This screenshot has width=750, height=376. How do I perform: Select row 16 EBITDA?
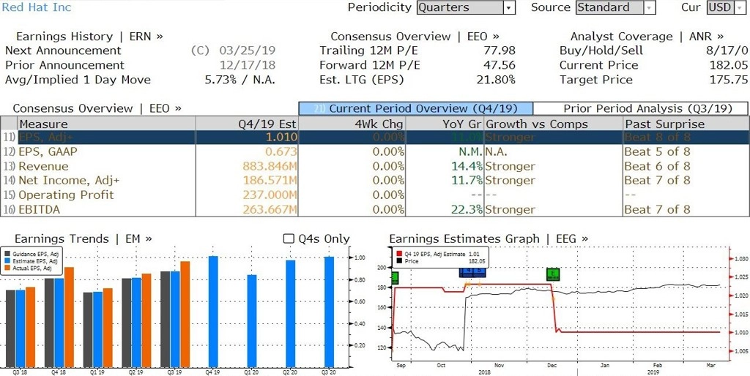click(x=374, y=209)
